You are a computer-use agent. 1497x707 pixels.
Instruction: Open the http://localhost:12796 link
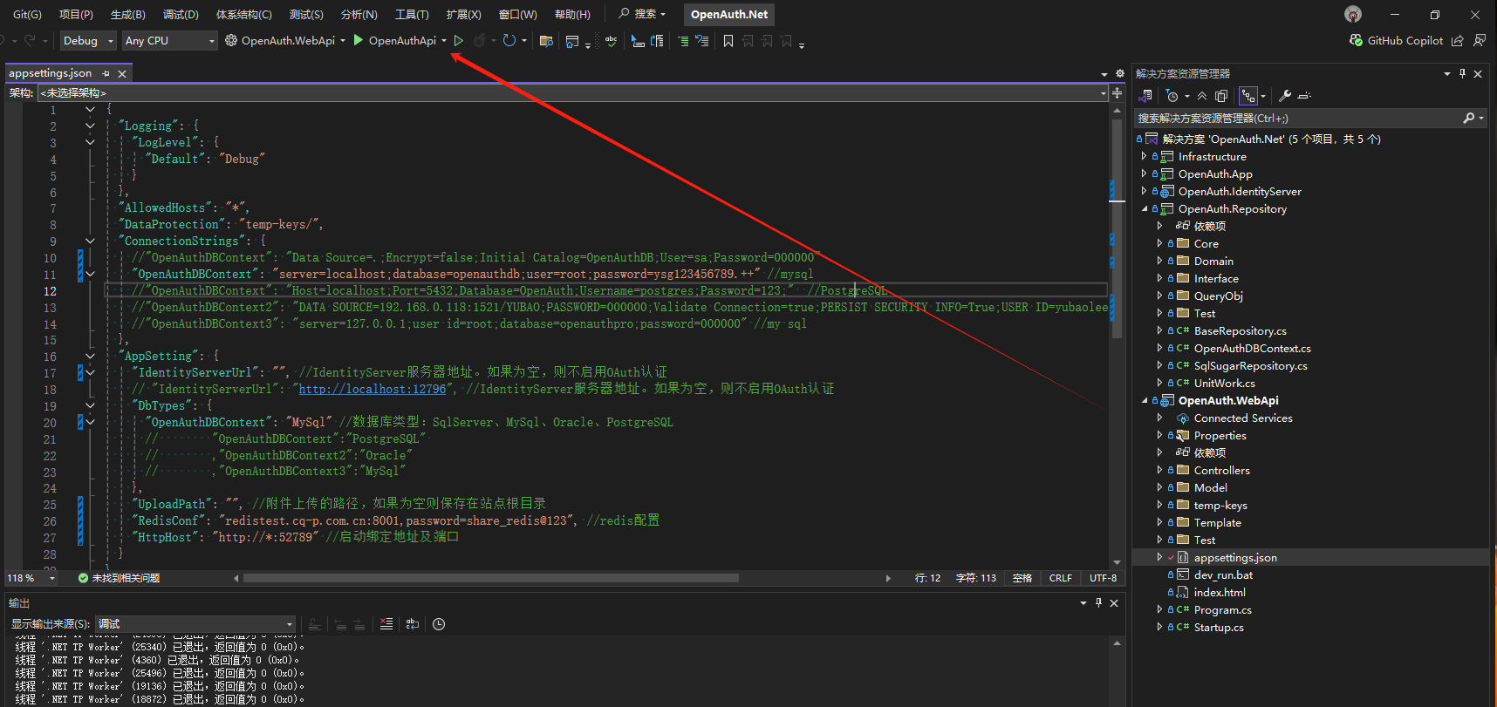[373, 389]
